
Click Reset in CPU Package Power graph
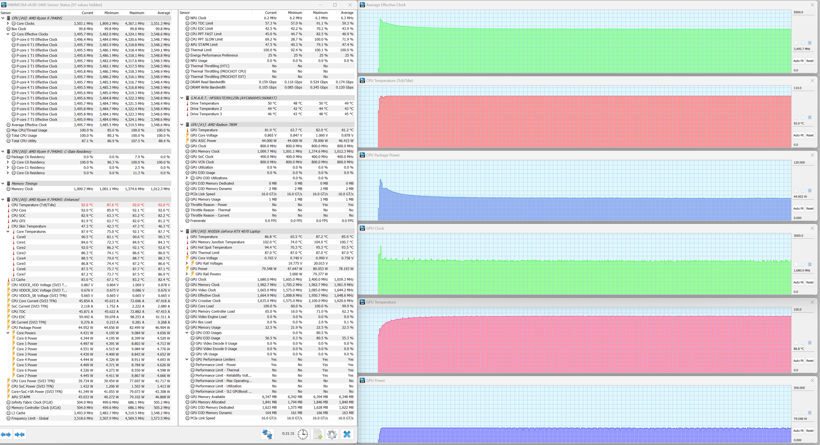[810, 209]
